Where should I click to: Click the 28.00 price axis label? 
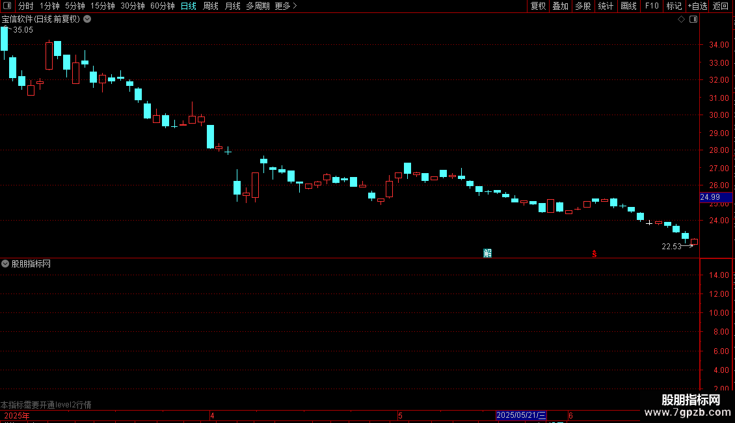coord(719,150)
